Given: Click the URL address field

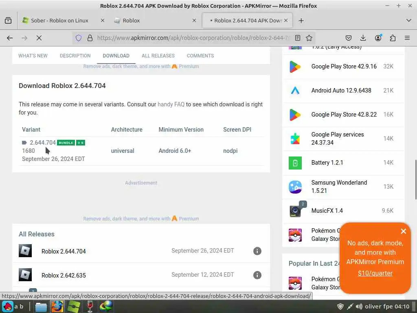Looking at the screenshot, I should coord(193,38).
